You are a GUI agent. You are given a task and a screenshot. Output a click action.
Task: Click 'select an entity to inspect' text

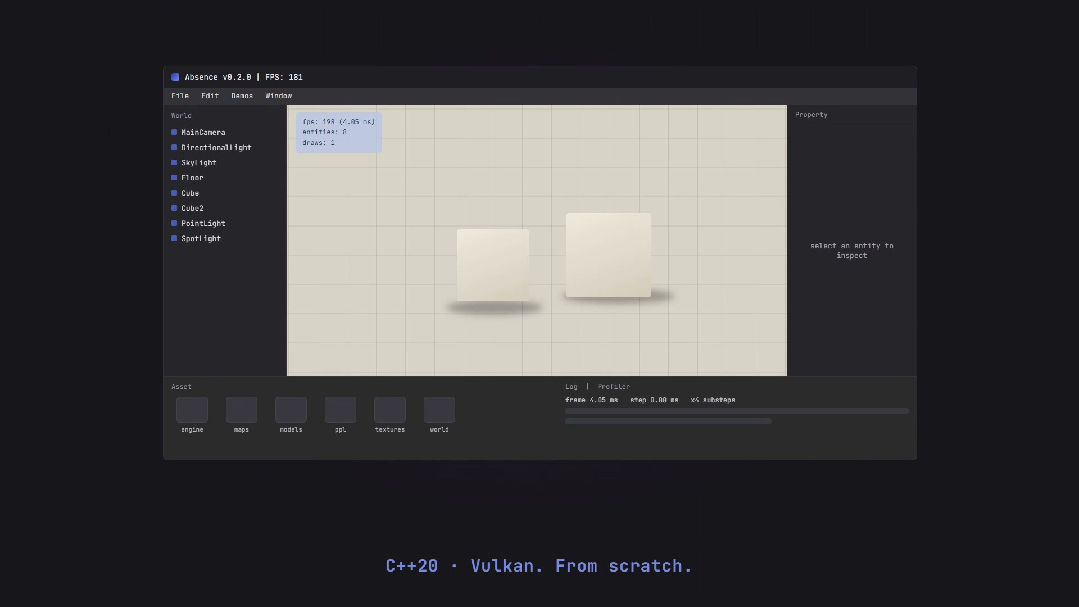click(x=852, y=251)
